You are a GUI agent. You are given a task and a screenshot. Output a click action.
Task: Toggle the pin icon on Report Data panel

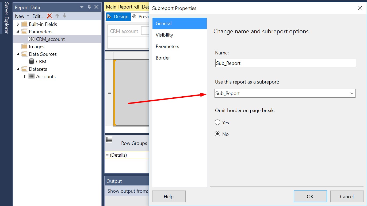pos(89,7)
